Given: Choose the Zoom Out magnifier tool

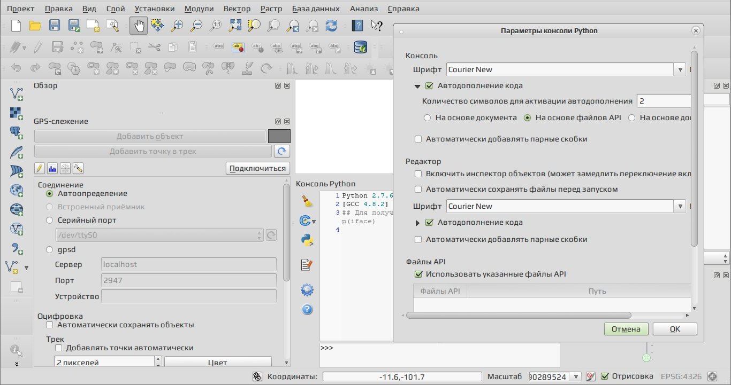Looking at the screenshot, I should tap(196, 25).
